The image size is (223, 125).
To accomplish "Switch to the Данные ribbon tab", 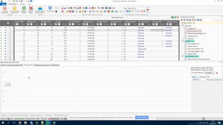I will click(x=22, y=4).
